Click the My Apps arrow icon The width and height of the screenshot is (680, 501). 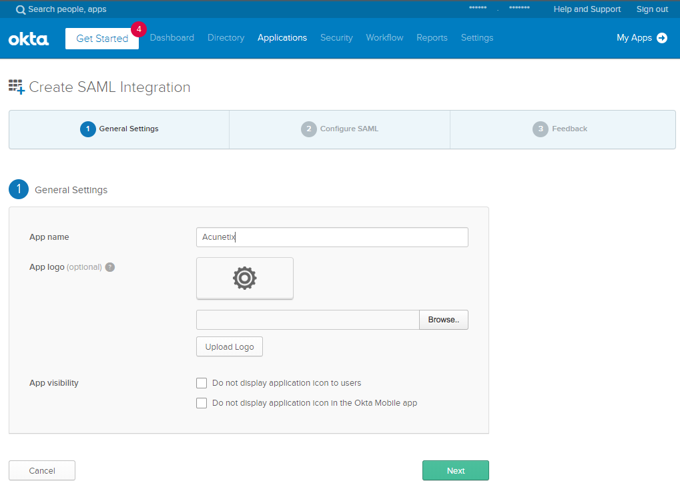click(x=662, y=38)
